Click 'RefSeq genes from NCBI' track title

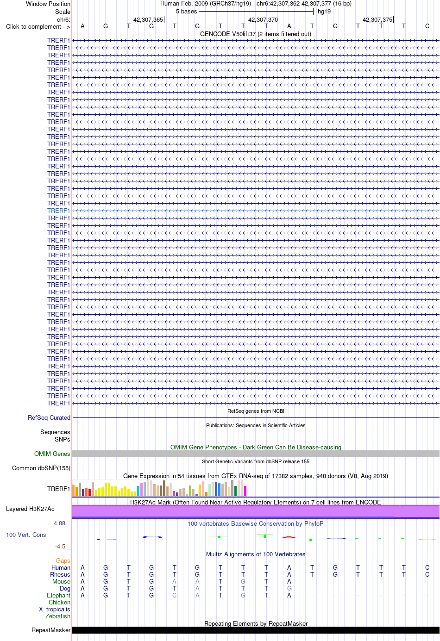click(256, 411)
